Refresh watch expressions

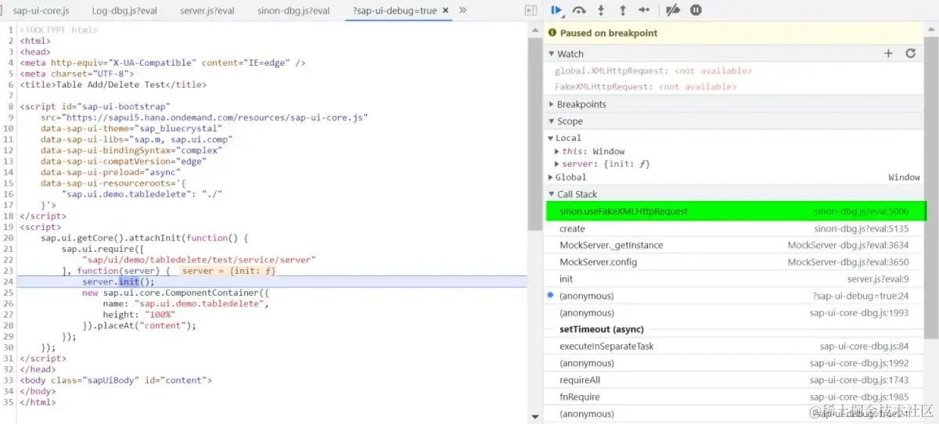911,53
